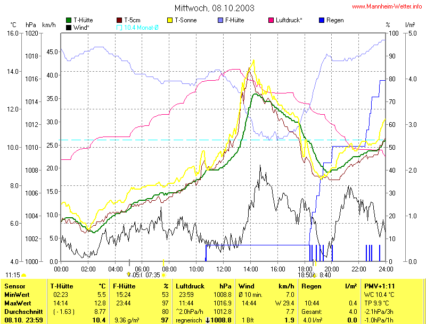426x324 pixels.
Task: Click the 20:00 time axis label
Action: (x=332, y=268)
